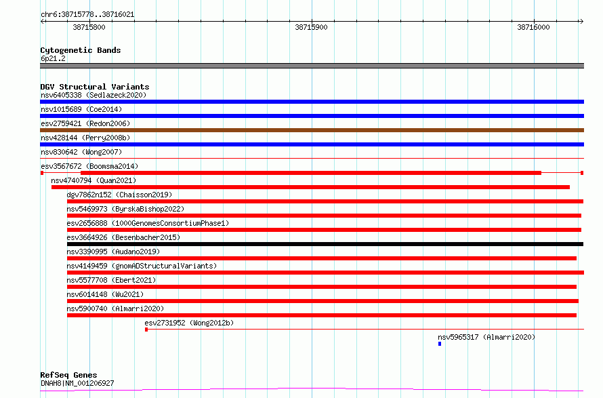Select the nsv5900740 (Almarri2020) label

(115, 309)
